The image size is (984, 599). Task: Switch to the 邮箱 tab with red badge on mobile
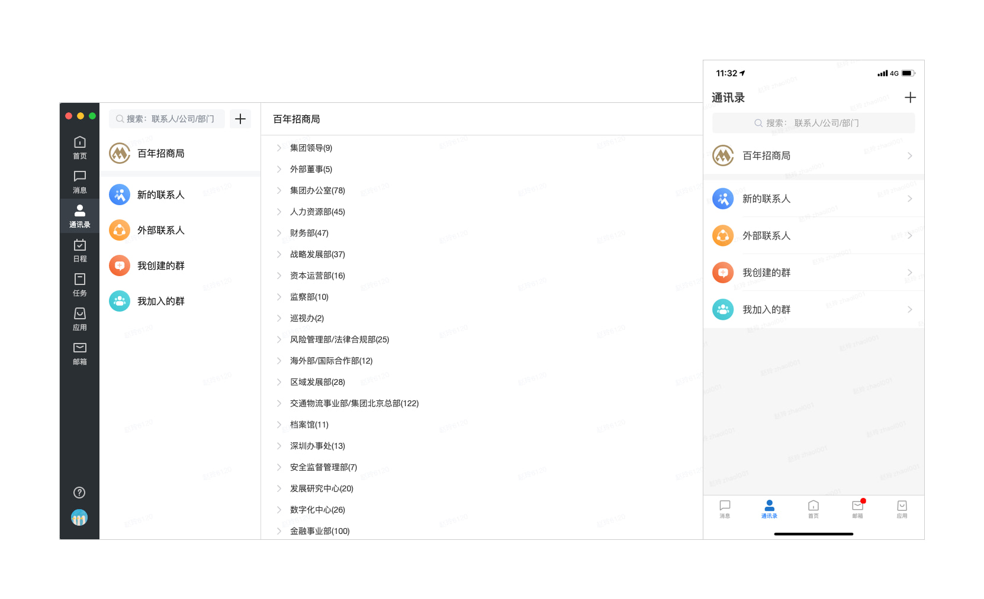(x=857, y=509)
